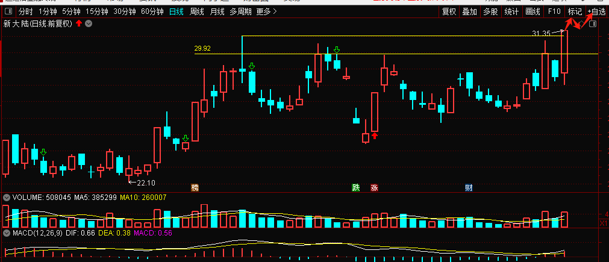Click the green 跌 event marker
This screenshot has height=262, width=609.
(356, 188)
